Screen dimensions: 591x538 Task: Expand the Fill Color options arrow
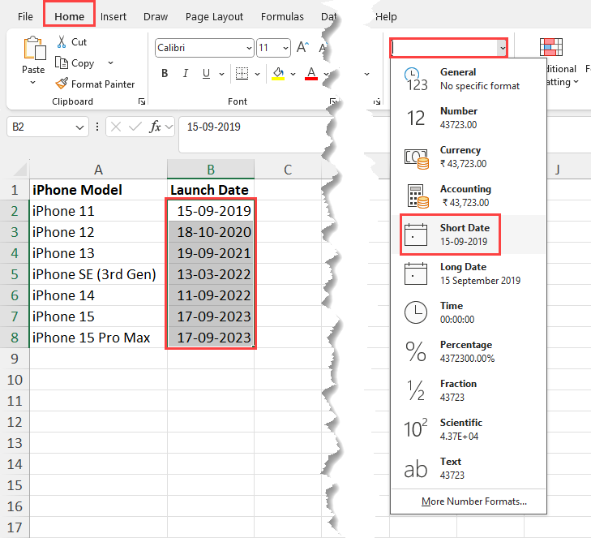(293, 74)
